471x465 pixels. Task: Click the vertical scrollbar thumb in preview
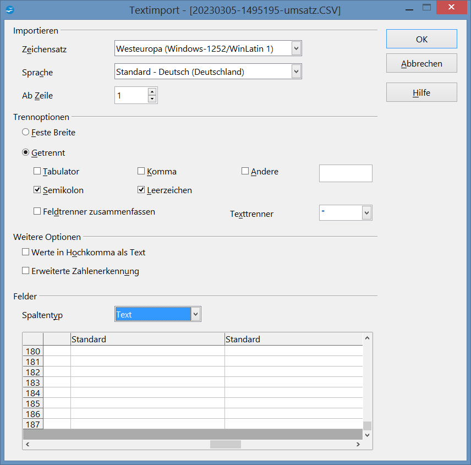(x=367, y=425)
